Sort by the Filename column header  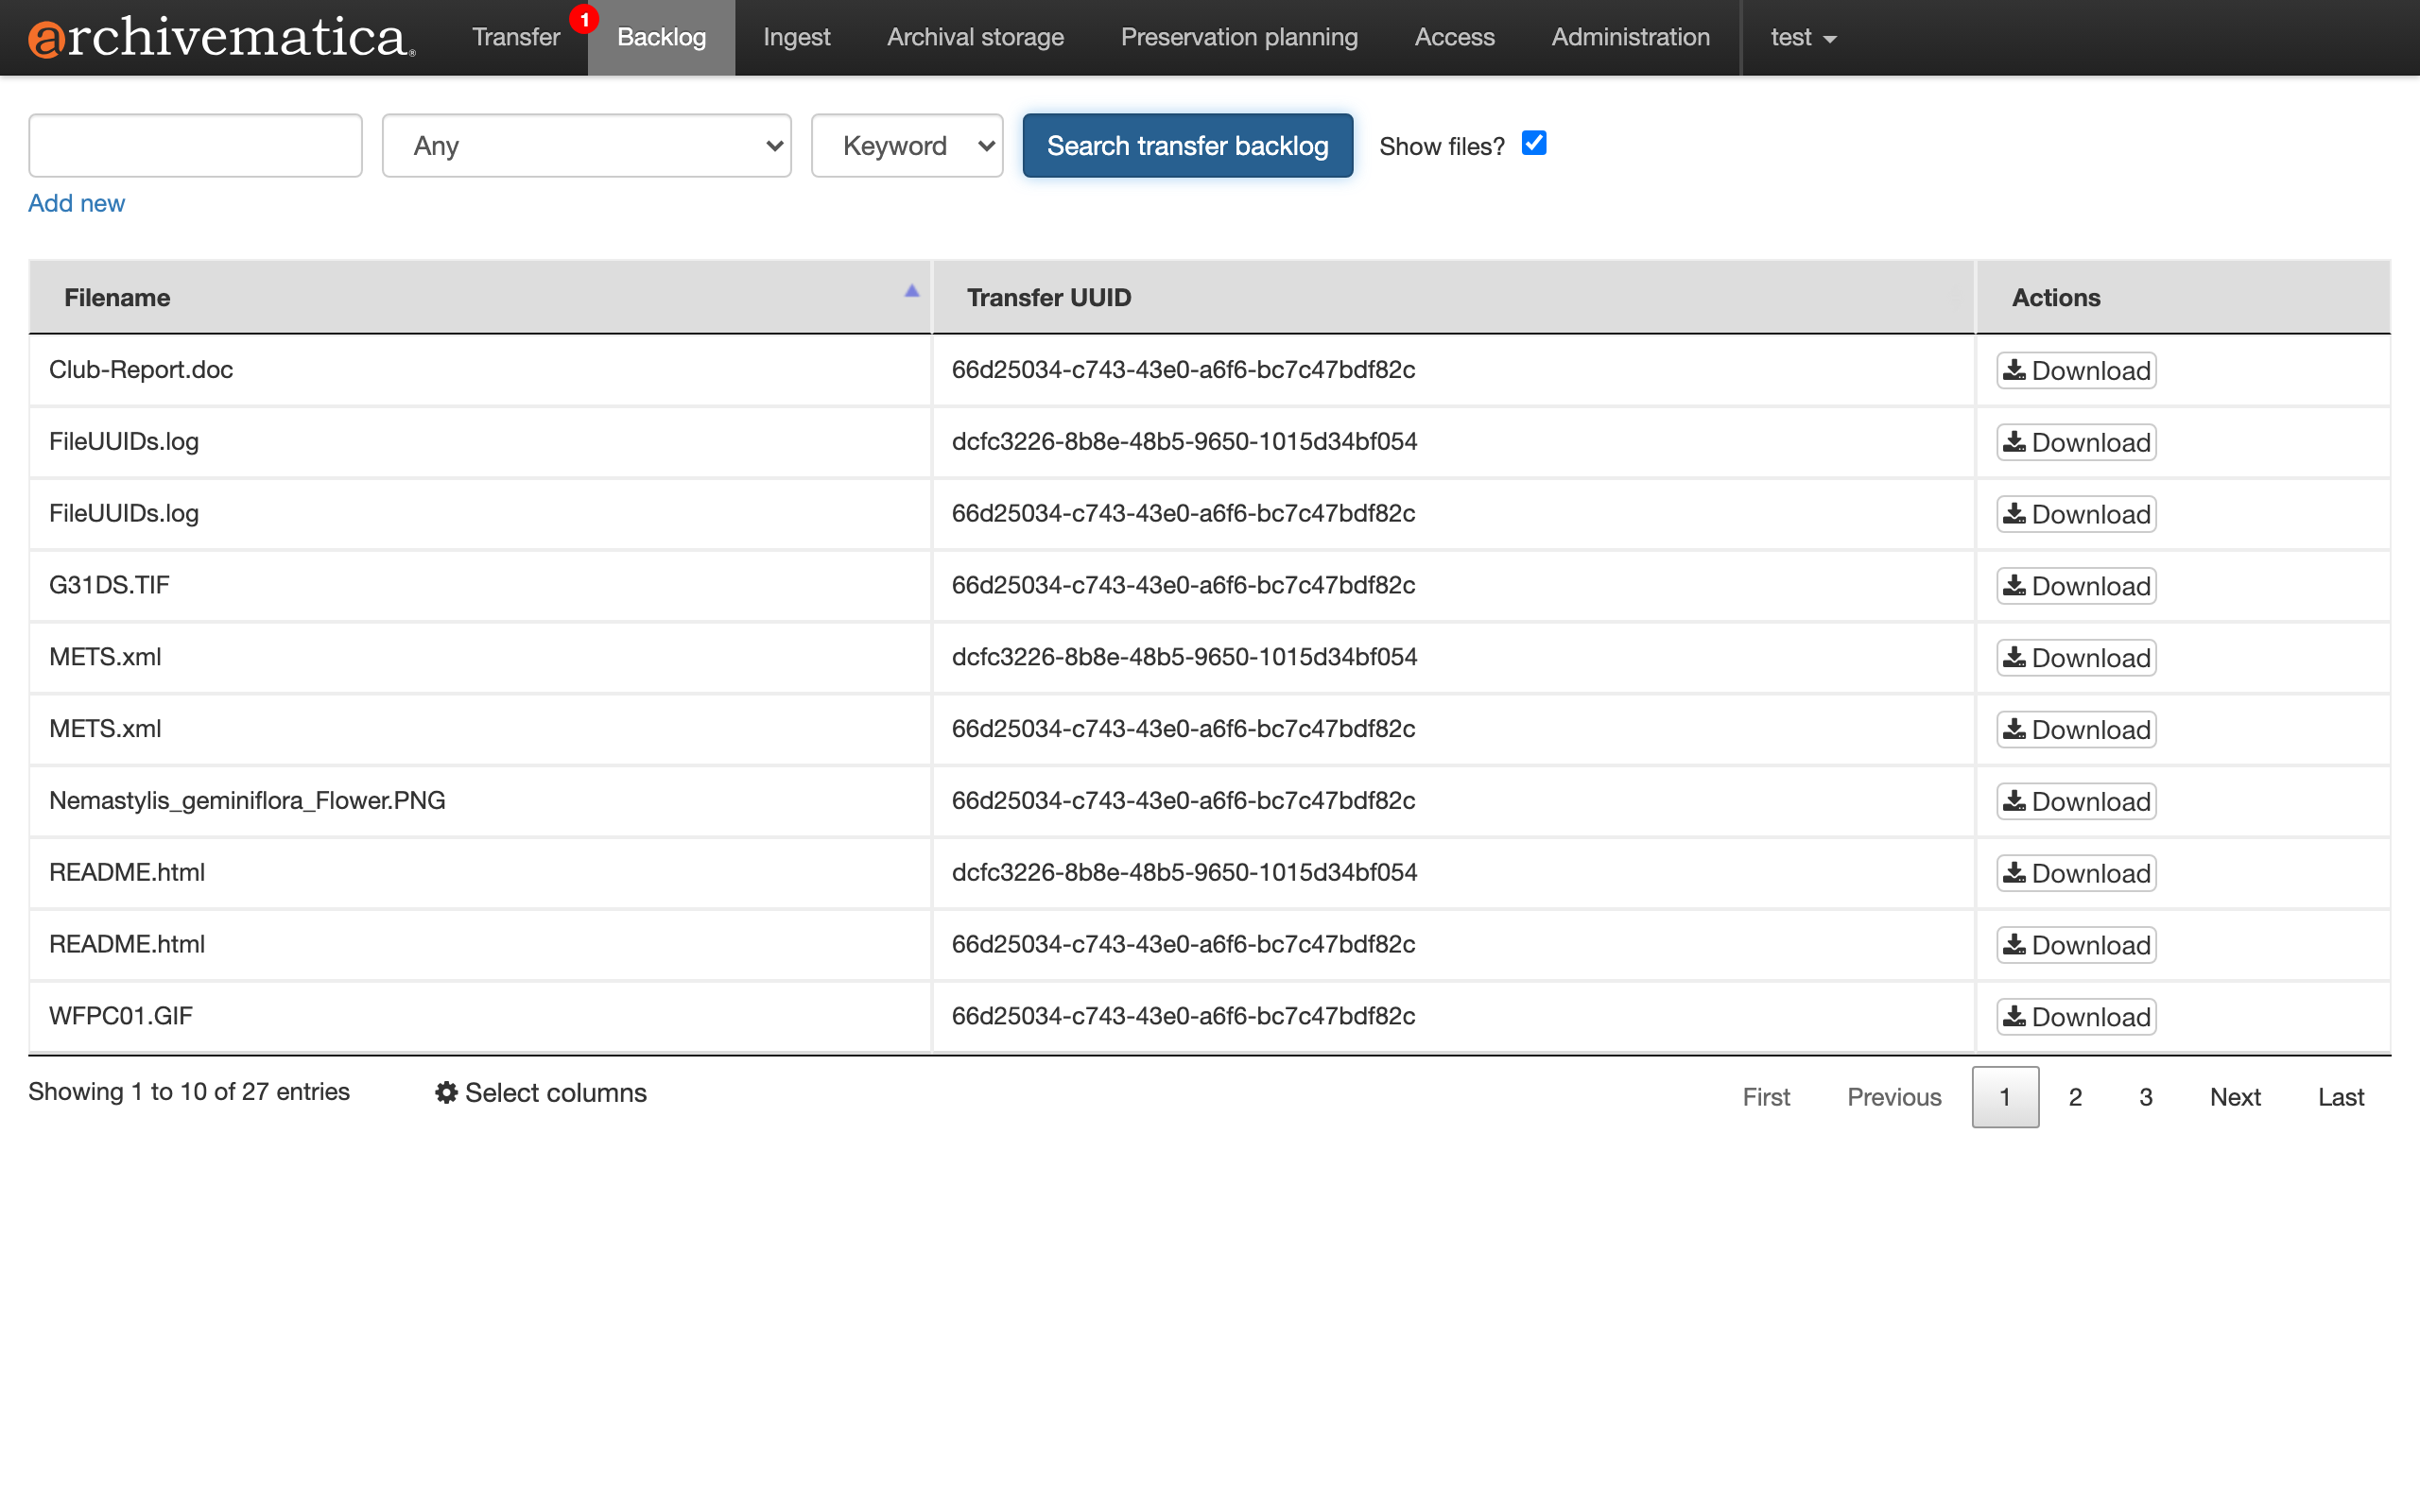[480, 297]
